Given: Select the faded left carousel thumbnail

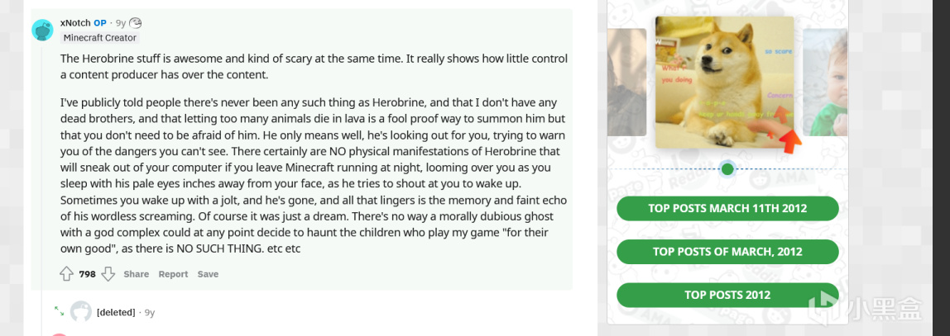Looking at the screenshot, I should point(626,83).
